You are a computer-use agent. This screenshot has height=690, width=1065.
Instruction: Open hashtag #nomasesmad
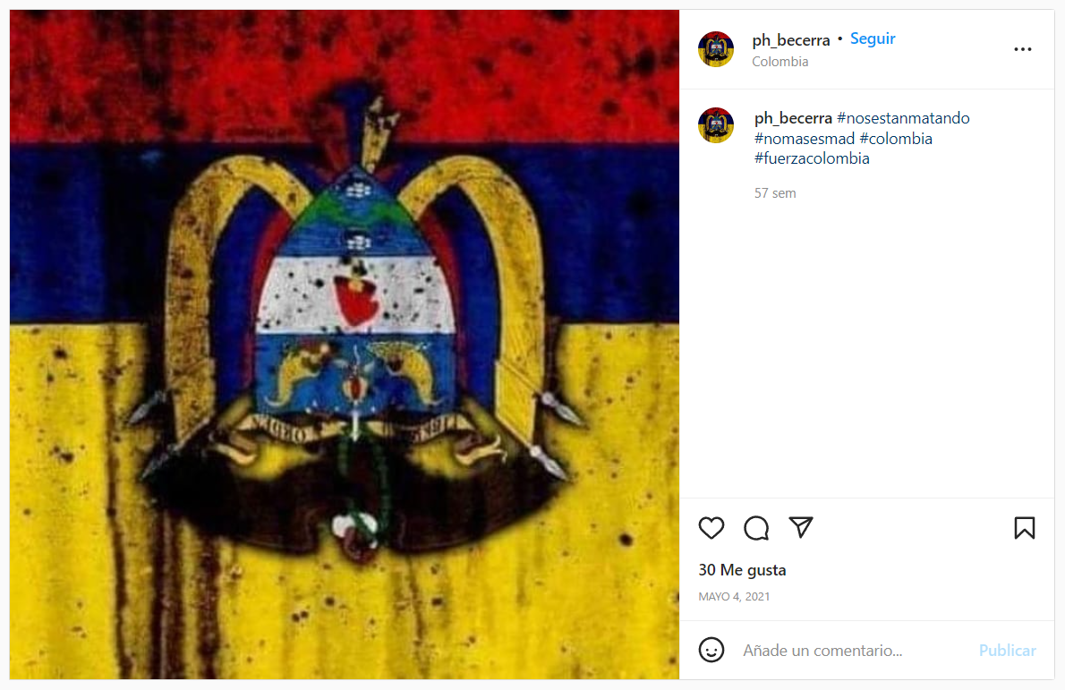[805, 139]
